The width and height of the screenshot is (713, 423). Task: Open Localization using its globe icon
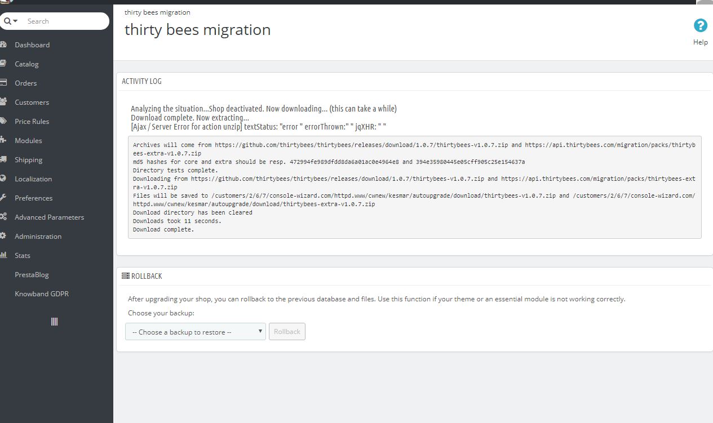[5, 179]
